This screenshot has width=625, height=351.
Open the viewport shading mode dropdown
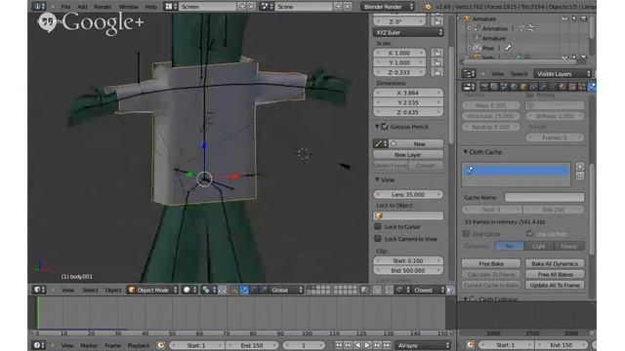(188, 291)
